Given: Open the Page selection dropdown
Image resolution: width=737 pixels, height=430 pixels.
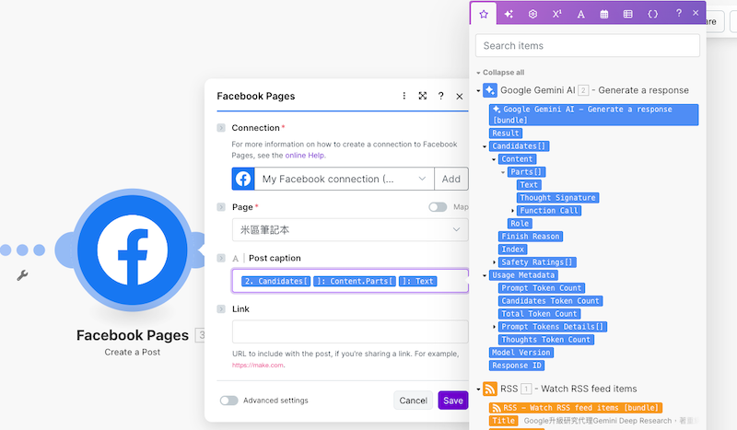Looking at the screenshot, I should (x=350, y=229).
